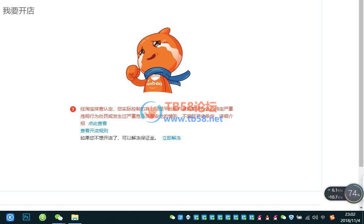The height and width of the screenshot is (224, 364).
Task: Click the text 如果您不想开店了，可以解冻保证金
Action: pyautogui.click(x=118, y=138)
